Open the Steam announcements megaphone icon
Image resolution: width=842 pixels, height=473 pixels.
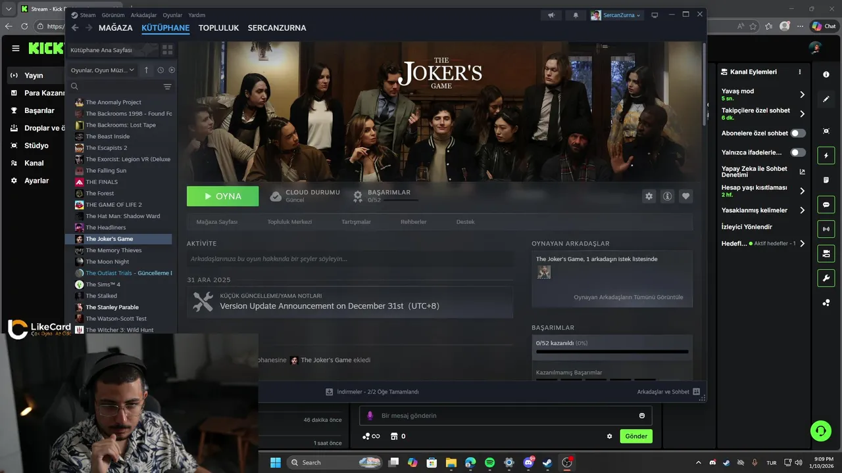point(551,15)
